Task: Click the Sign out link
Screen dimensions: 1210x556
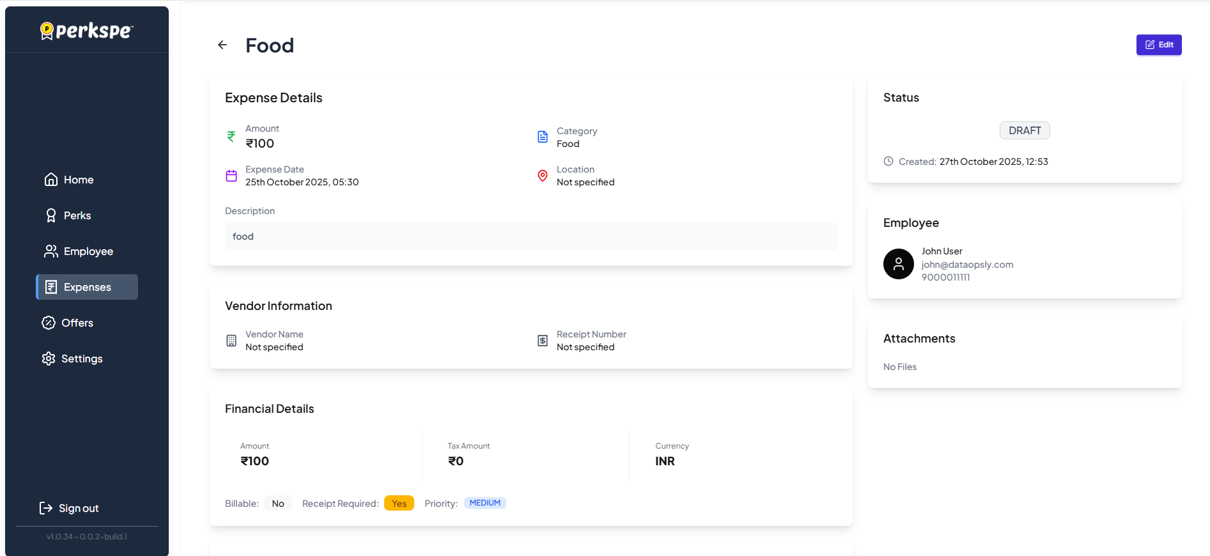Action: 69,508
